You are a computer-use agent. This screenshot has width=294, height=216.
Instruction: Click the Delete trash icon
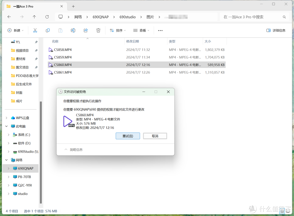point(98,30)
